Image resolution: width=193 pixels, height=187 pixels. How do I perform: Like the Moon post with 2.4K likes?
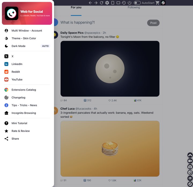coord(113,100)
